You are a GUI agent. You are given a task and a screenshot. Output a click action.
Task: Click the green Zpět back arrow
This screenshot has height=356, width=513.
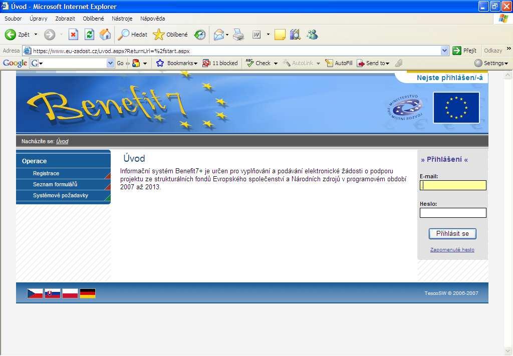[x=10, y=35]
